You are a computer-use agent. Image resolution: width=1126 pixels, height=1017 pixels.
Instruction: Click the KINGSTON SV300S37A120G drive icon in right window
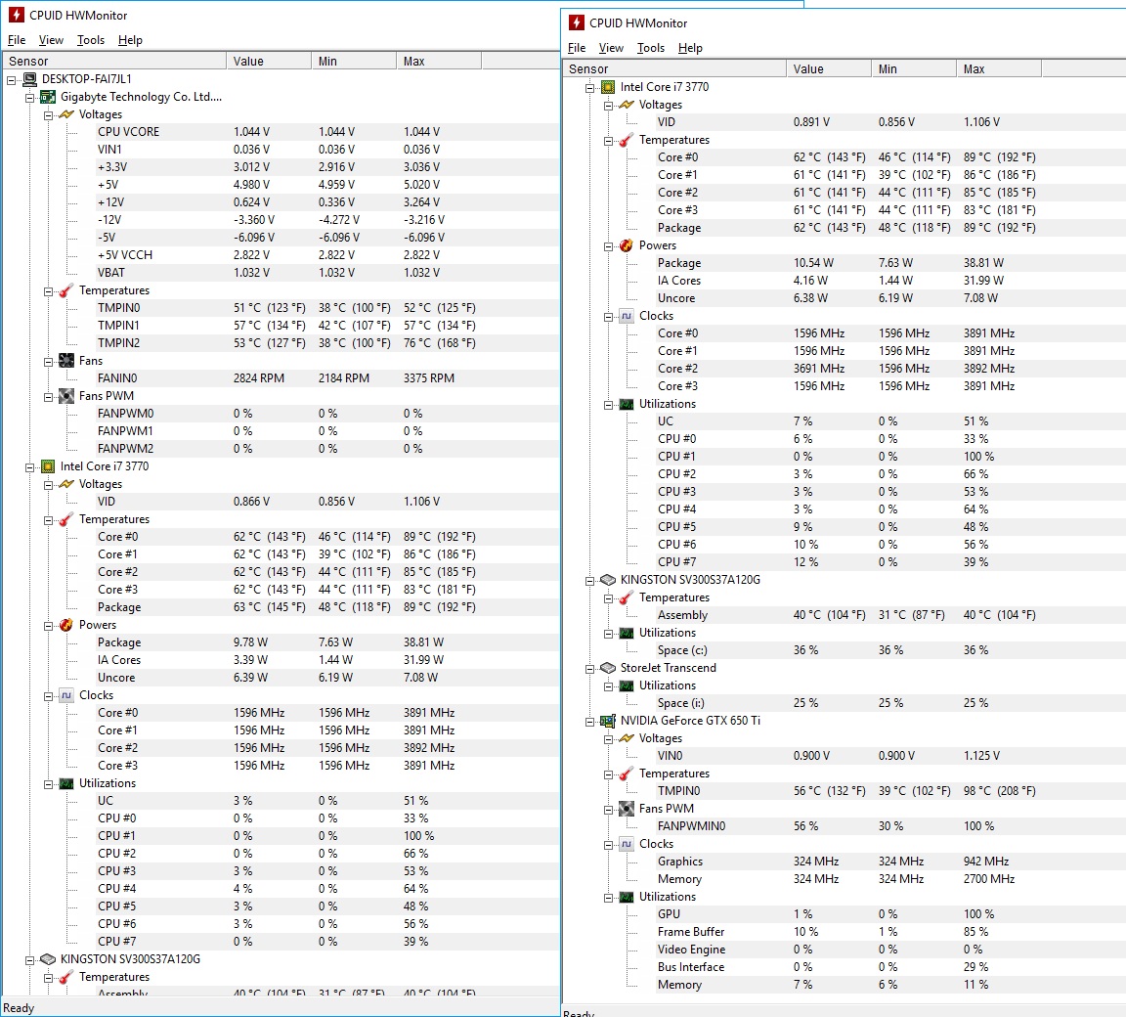[608, 580]
